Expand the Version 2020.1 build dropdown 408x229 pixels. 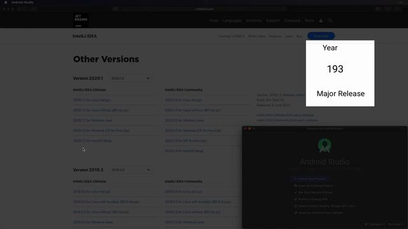[130, 78]
